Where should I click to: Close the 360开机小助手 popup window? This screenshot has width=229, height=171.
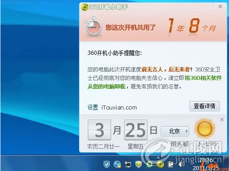pos(220,6)
